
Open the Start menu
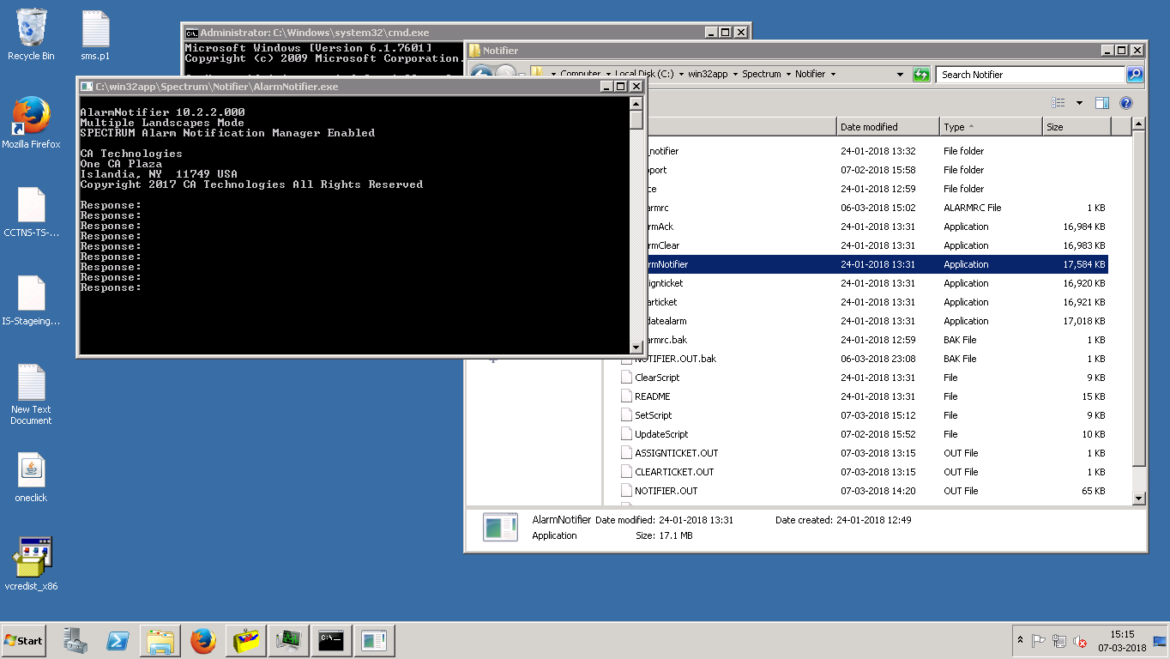click(23, 640)
